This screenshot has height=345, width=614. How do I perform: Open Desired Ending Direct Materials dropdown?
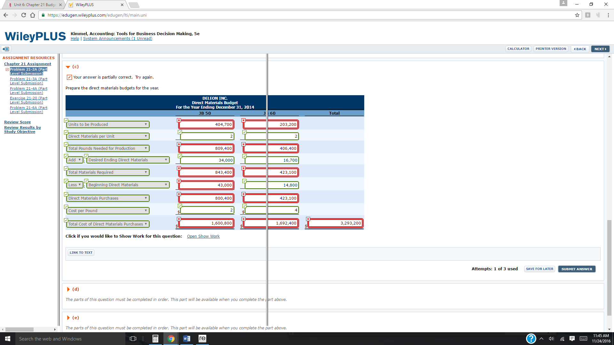tap(128, 160)
